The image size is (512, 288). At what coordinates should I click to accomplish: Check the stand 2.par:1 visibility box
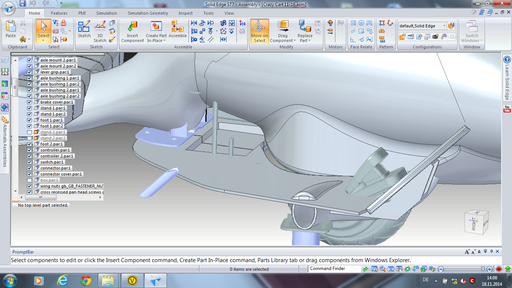click(x=29, y=132)
